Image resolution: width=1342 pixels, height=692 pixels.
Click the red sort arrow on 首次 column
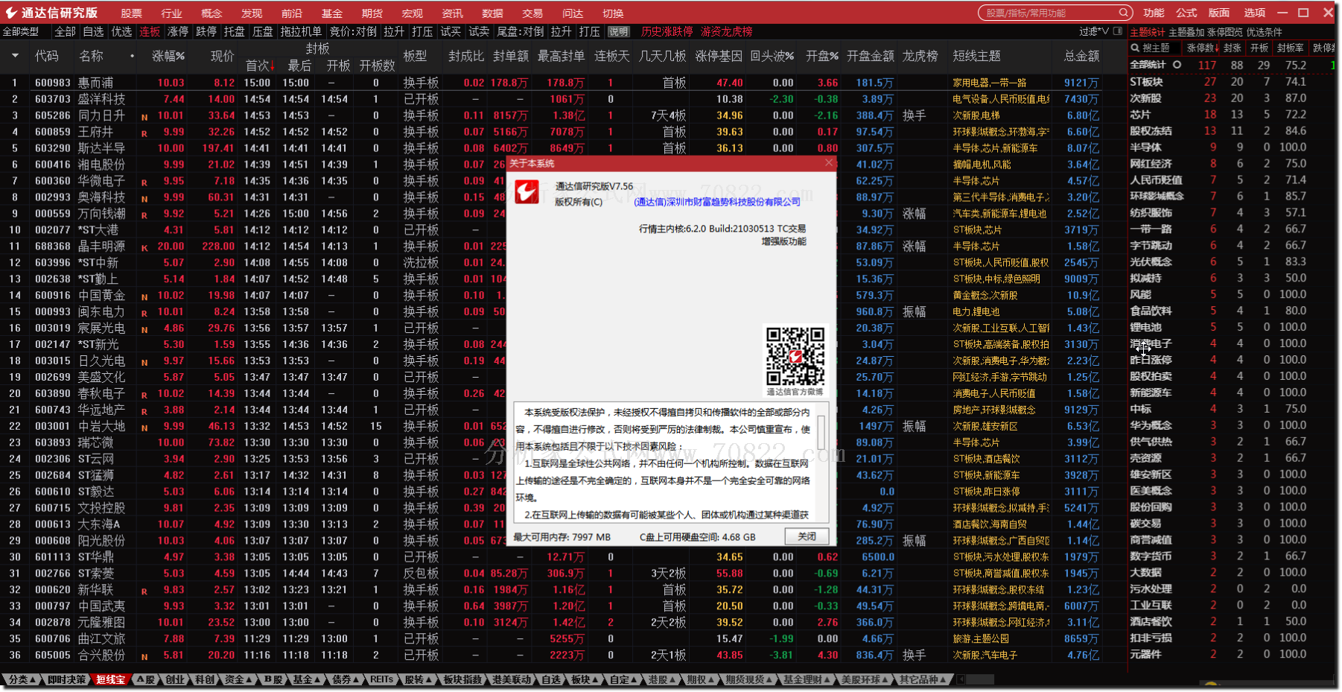tap(273, 67)
